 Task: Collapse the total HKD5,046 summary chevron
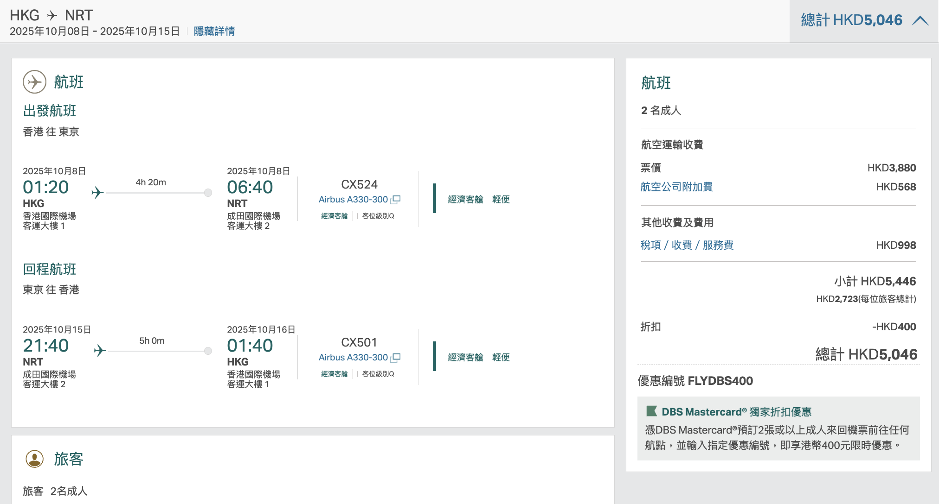pos(920,20)
